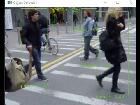Click the 'person 0.99' detection label
Viewport: 140px width, 105px height.
(x=110, y=97)
